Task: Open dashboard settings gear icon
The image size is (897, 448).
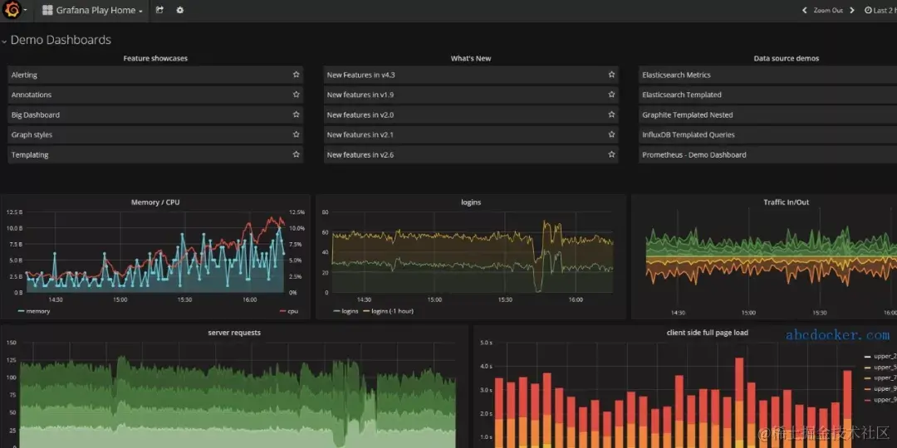Action: [179, 10]
